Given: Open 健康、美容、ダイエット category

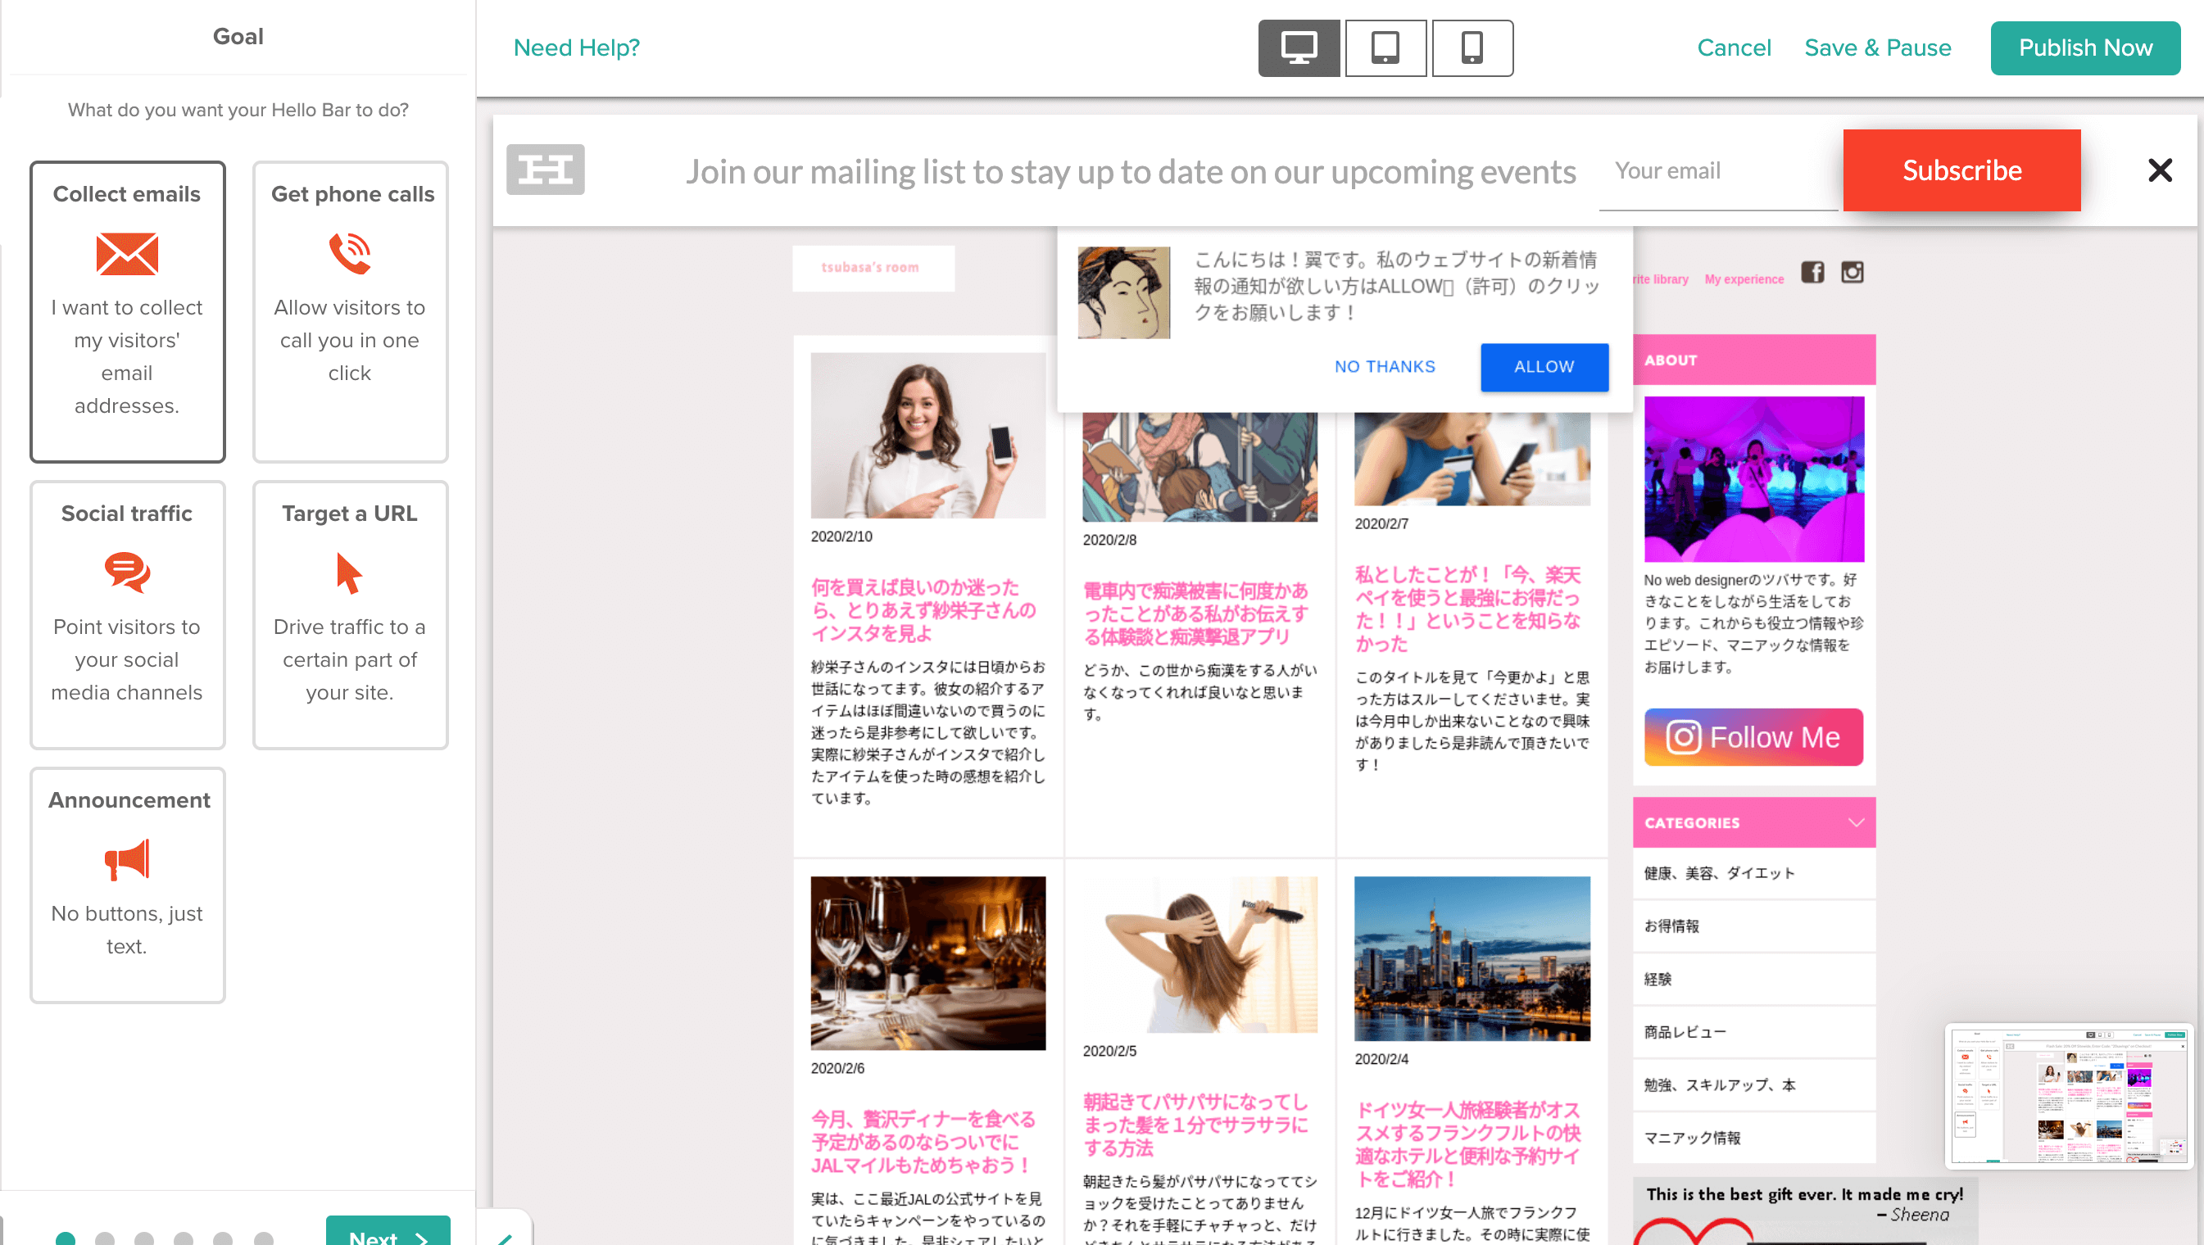Looking at the screenshot, I should coord(1754,873).
